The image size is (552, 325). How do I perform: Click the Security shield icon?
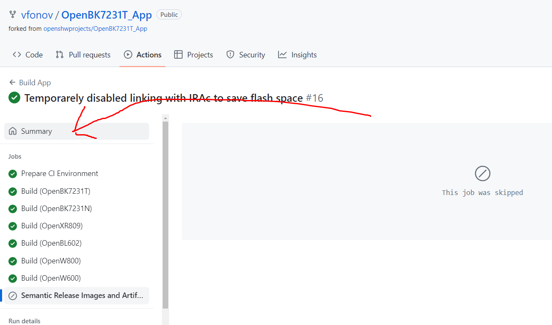click(x=230, y=55)
